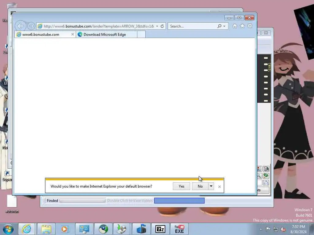This screenshot has width=314, height=235.
Task: Open Internet Explorer from taskbar
Action: tap(26, 229)
